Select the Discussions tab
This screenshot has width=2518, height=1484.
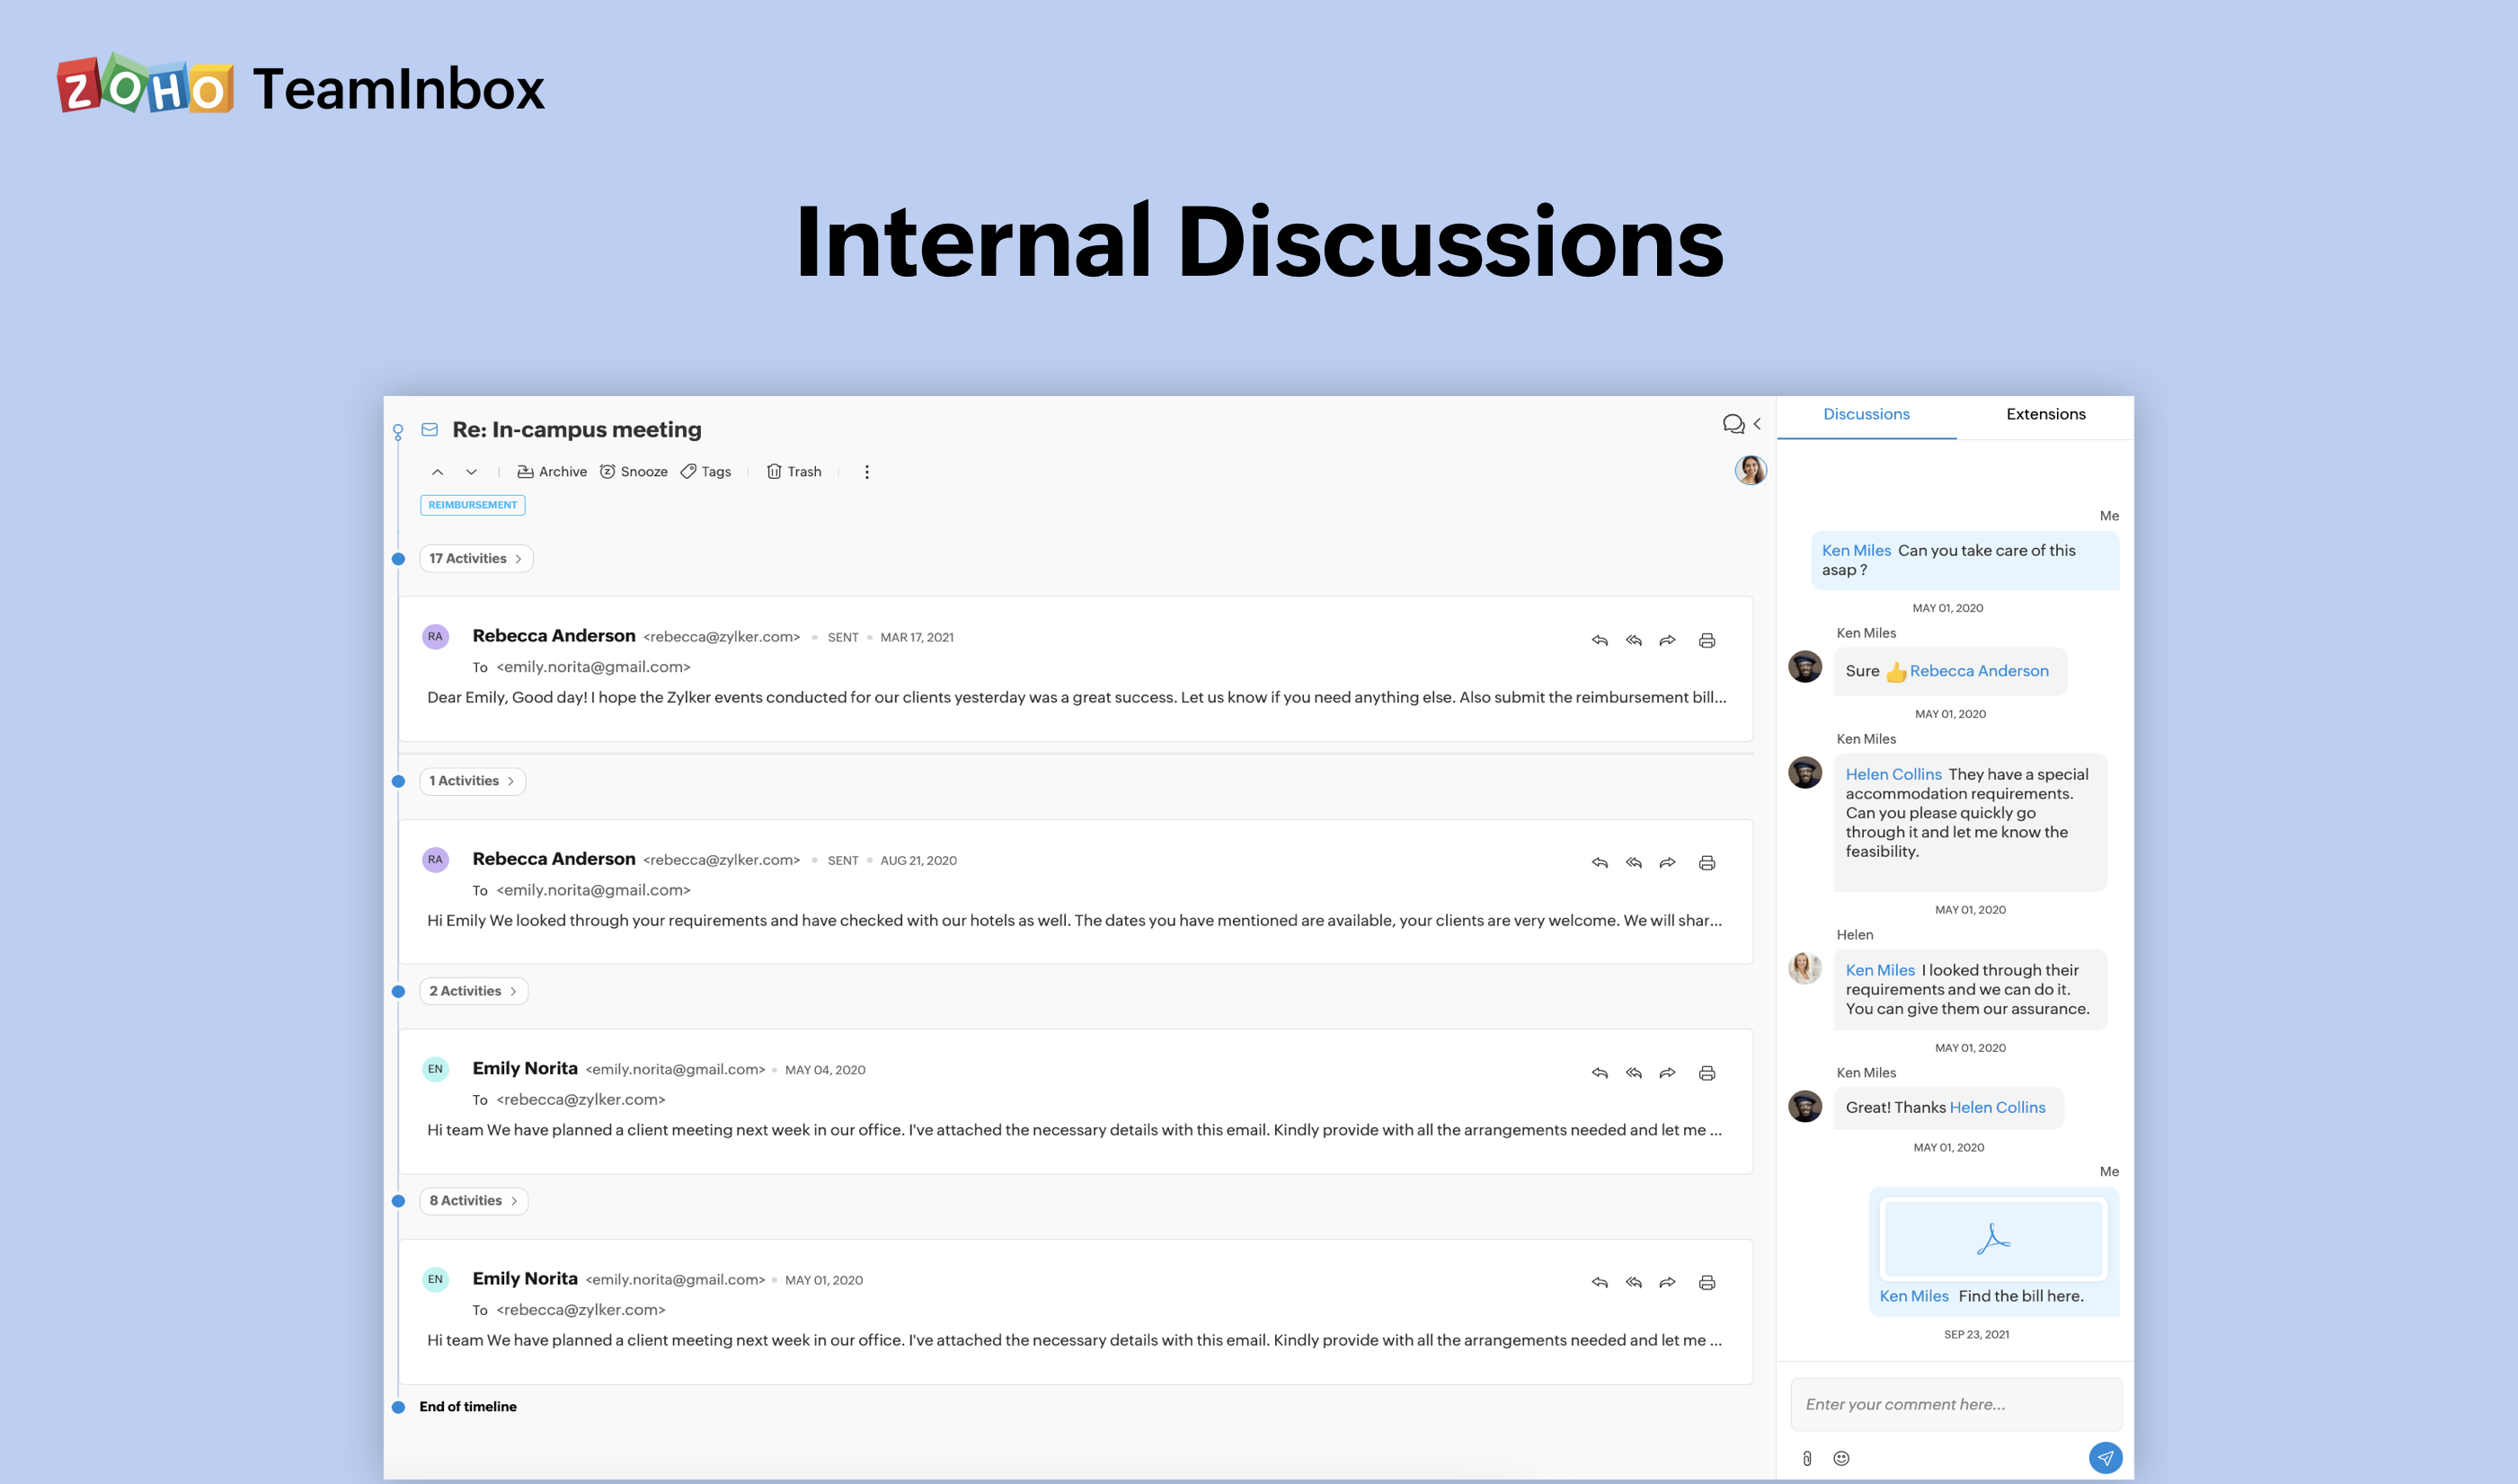(x=1866, y=413)
